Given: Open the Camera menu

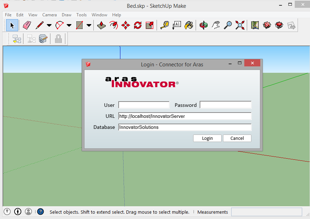Looking at the screenshot, I should pyautogui.click(x=49, y=15).
